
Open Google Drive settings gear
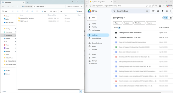(x=158, y=11)
